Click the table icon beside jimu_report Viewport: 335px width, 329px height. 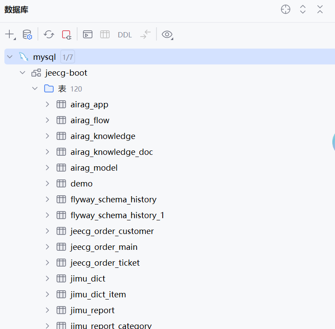click(61, 310)
